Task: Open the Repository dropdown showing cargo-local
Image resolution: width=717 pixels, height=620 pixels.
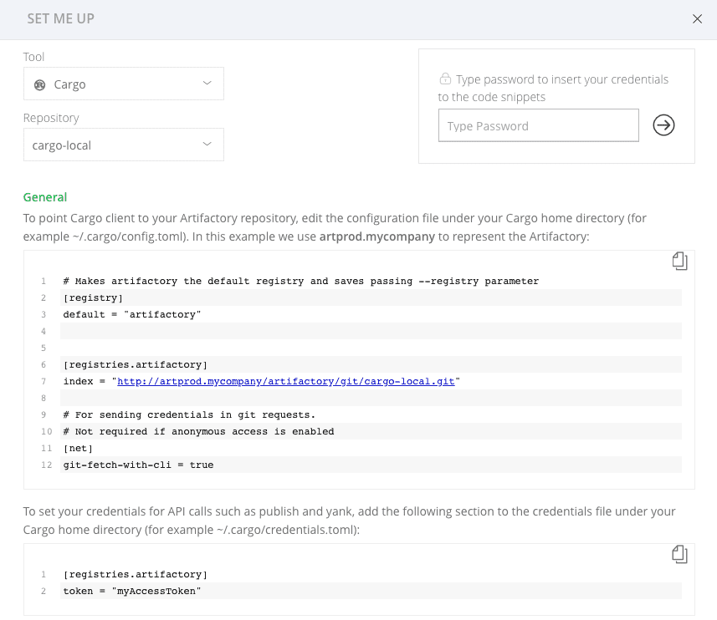Action: 123,144
